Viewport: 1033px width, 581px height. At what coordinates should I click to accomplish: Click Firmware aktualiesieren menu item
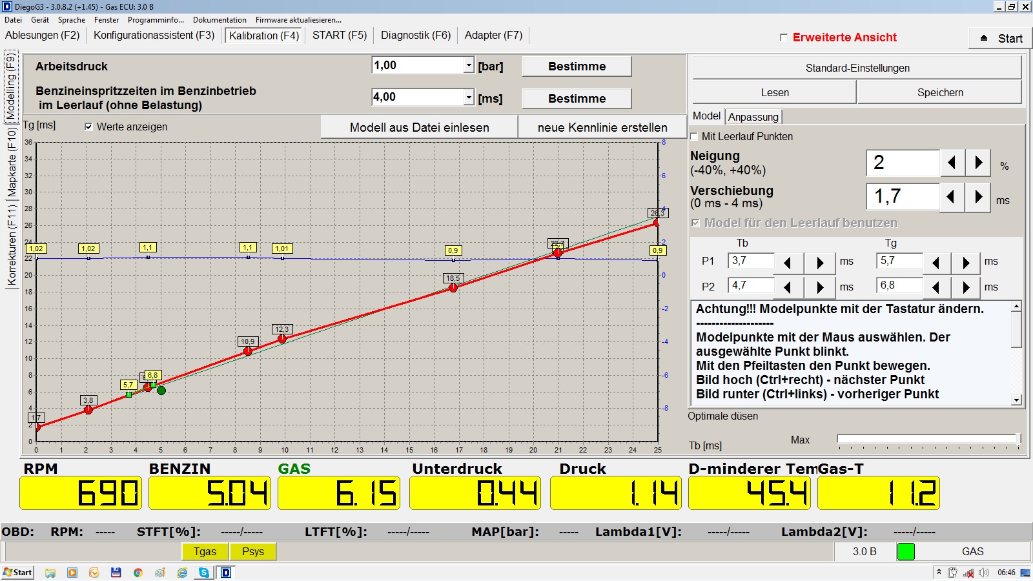(298, 20)
